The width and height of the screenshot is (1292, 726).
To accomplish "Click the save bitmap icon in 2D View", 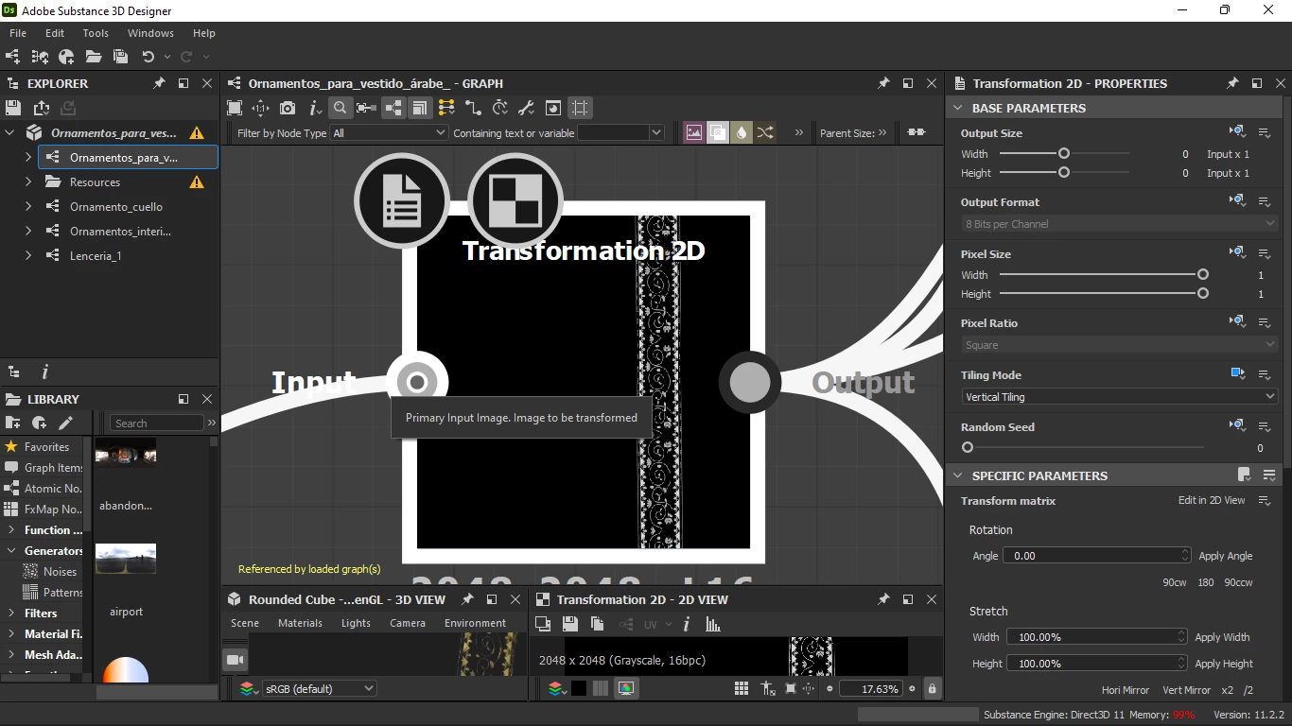I will (x=569, y=624).
